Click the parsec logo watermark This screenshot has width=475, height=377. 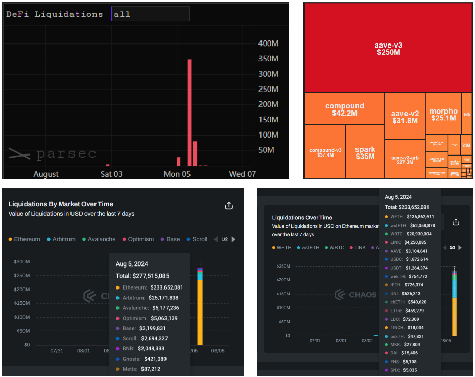coord(53,154)
